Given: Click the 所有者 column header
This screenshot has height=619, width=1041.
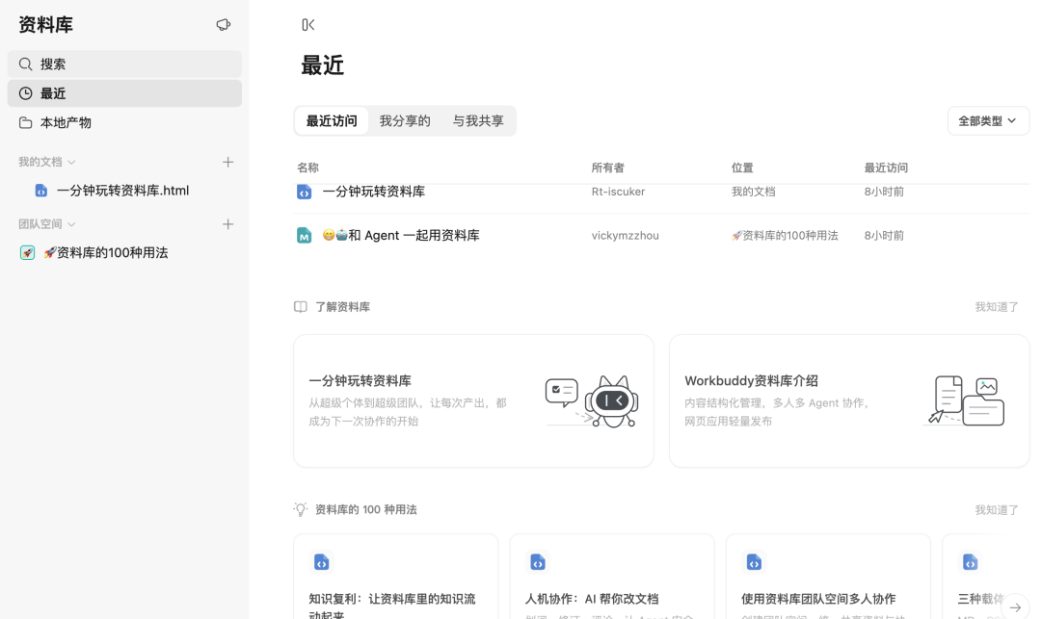Looking at the screenshot, I should point(607,168).
